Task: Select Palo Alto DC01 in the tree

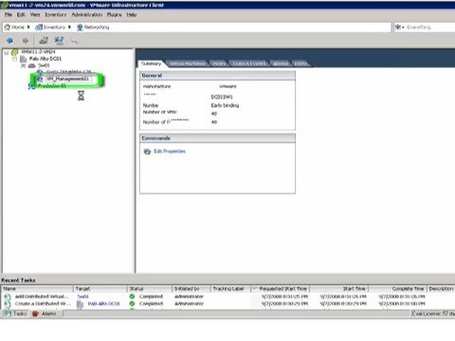Action: [x=45, y=59]
